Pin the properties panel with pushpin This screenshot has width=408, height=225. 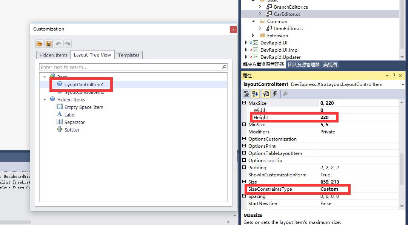tap(394, 76)
